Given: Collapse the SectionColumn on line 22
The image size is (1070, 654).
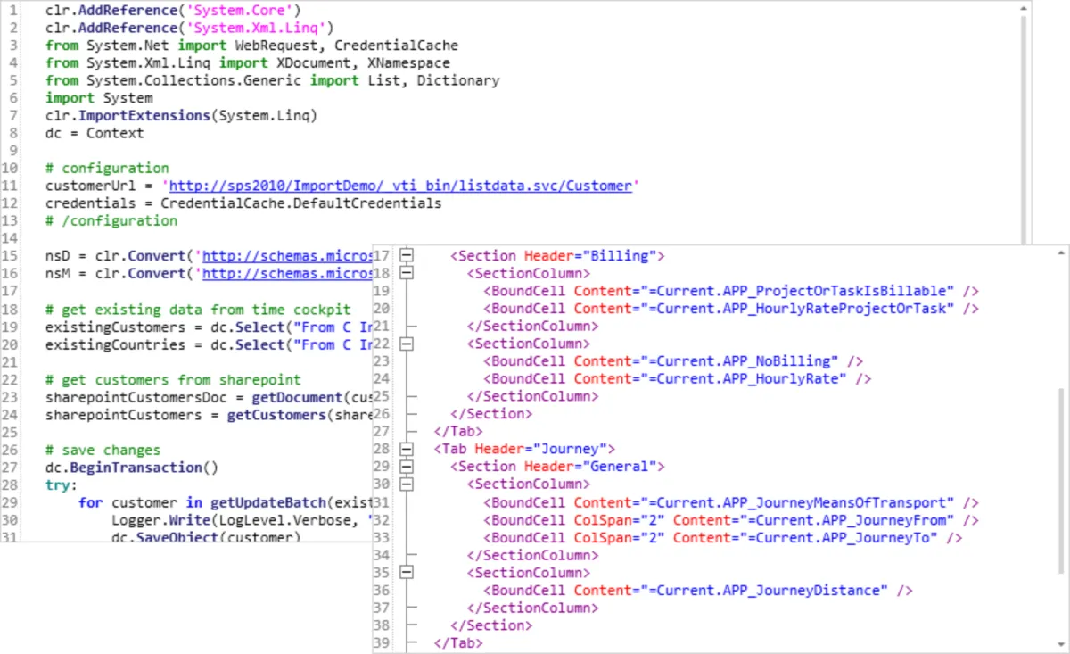Looking at the screenshot, I should [x=407, y=344].
